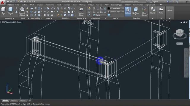Click the Autodesk Exchange apps icon

tap(168, 1)
